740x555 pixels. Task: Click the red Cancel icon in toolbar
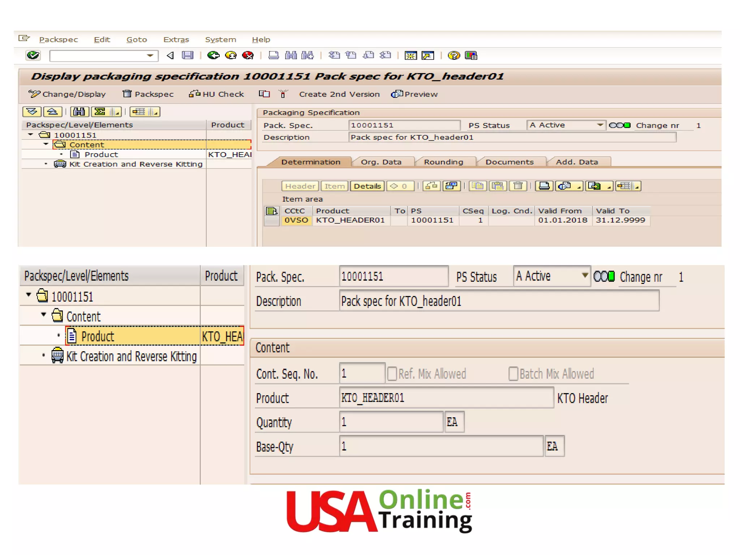(x=248, y=55)
